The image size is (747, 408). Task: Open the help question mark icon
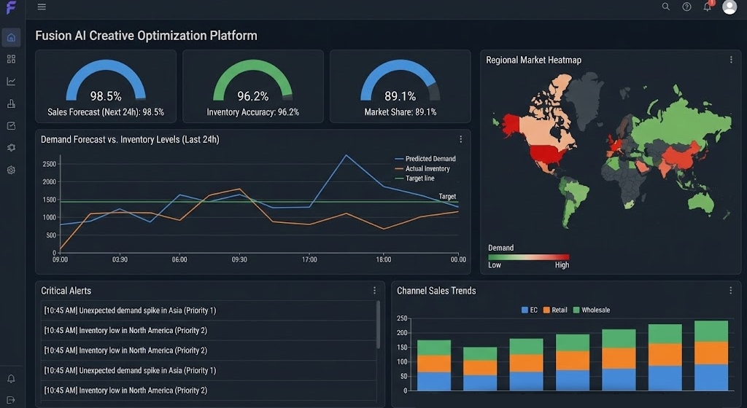[x=686, y=7]
